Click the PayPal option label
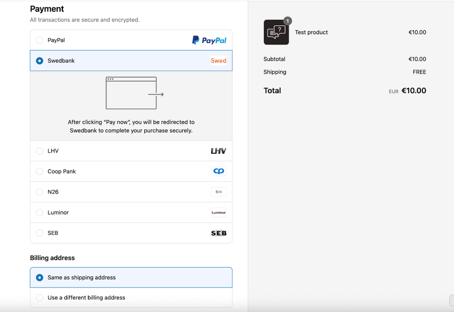 56,40
